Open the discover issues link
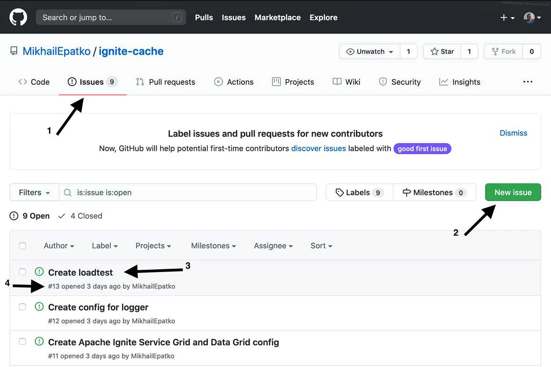This screenshot has width=551, height=367. click(318, 148)
